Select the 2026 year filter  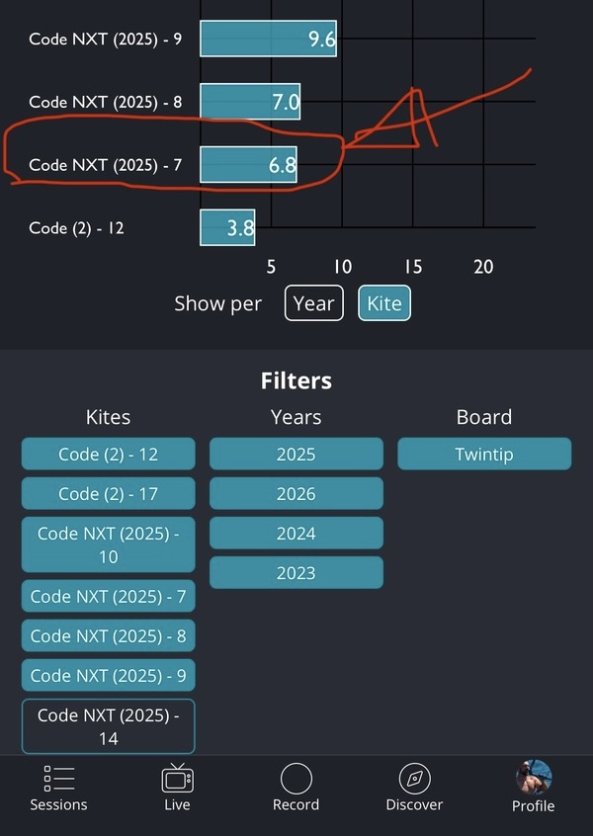tap(296, 494)
